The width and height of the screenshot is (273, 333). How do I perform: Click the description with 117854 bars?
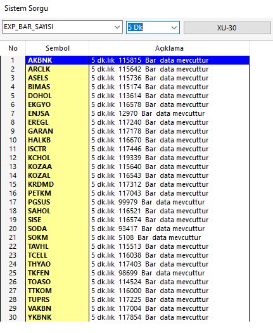click(x=149, y=317)
